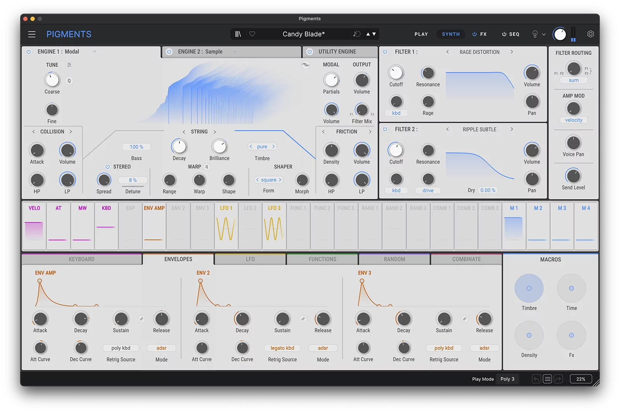620x413 pixels.
Task: Click the redo arrow at bottom right
Action: pyautogui.click(x=558, y=379)
